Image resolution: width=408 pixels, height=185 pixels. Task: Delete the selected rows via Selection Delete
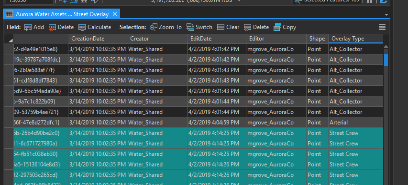256,27
